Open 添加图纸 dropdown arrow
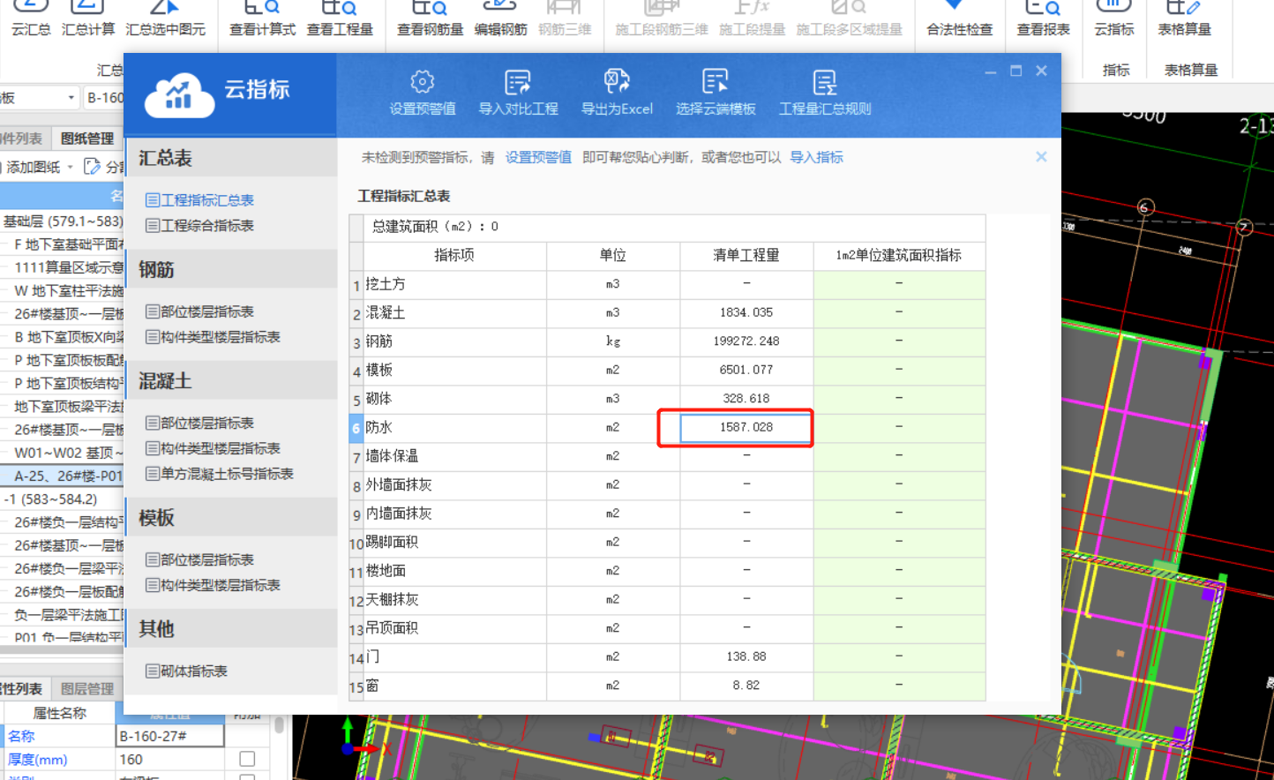Viewport: 1274px width, 780px height. (x=70, y=167)
